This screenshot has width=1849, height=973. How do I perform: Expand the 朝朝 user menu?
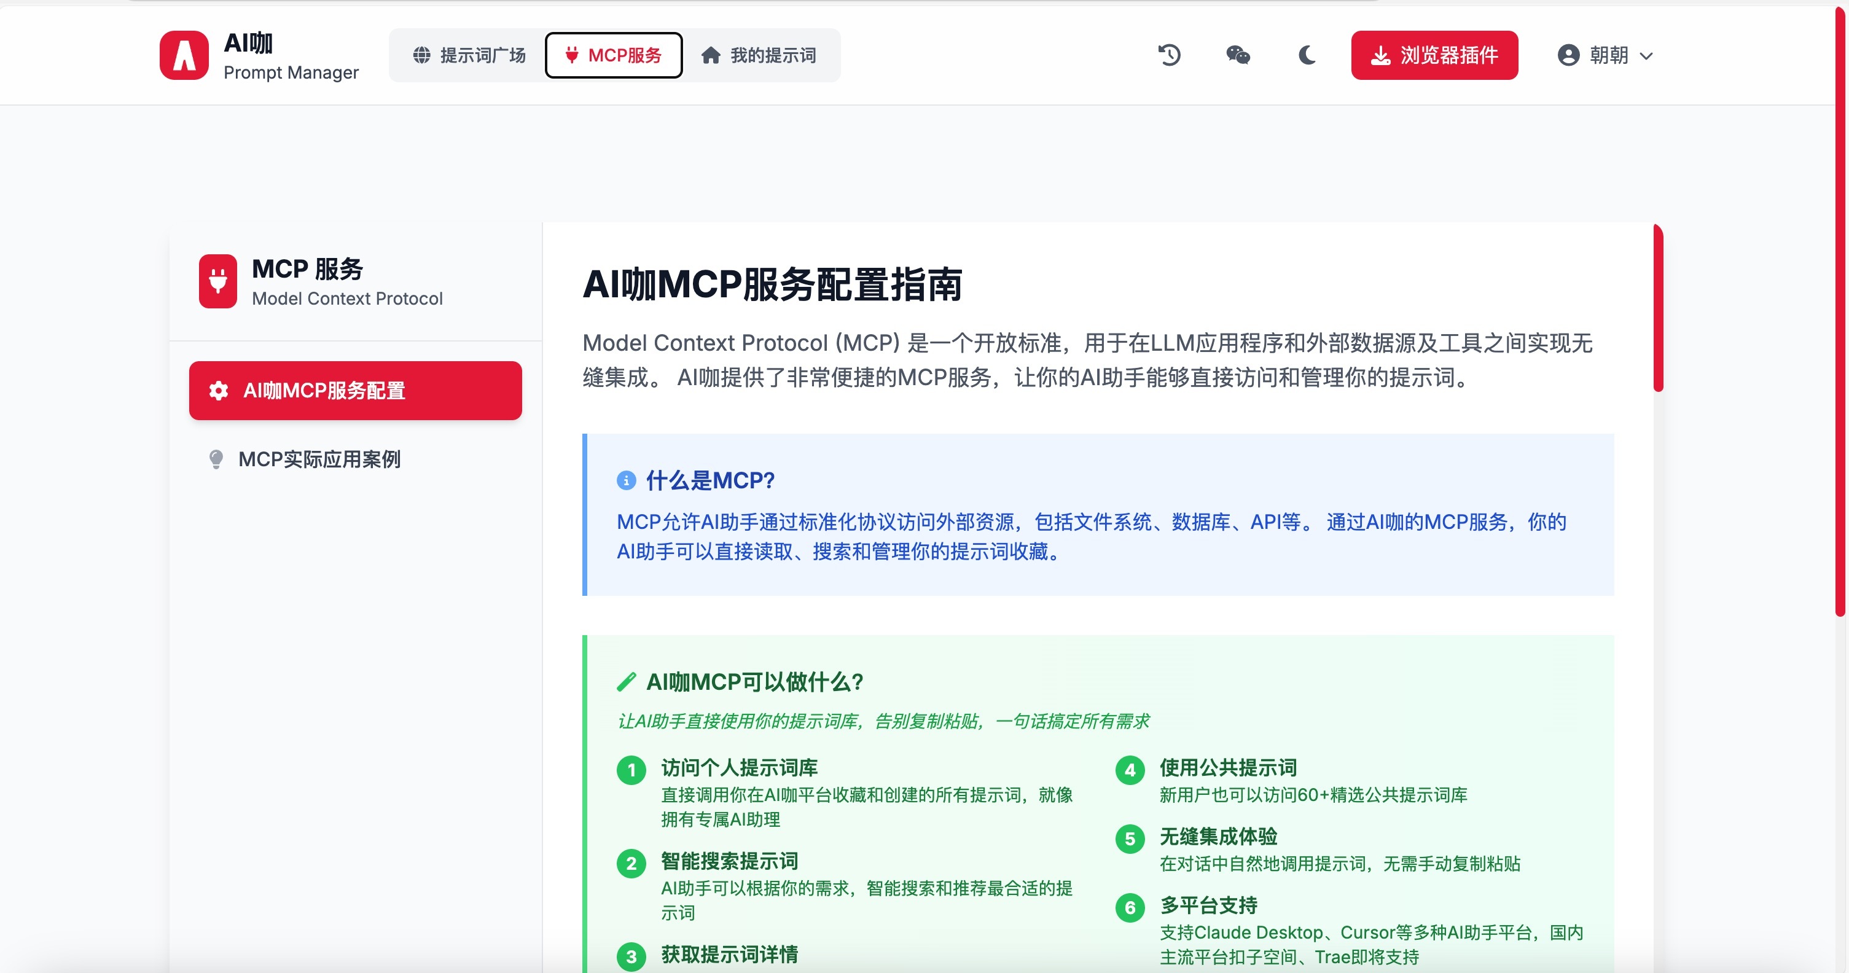[x=1606, y=55]
